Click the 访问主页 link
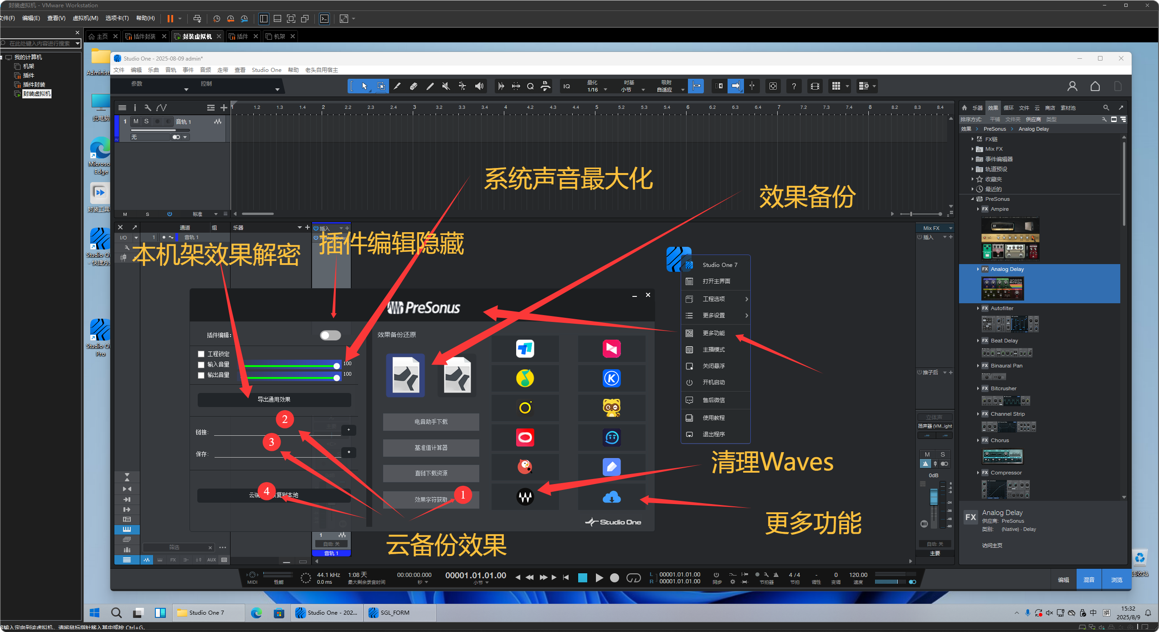 [992, 545]
